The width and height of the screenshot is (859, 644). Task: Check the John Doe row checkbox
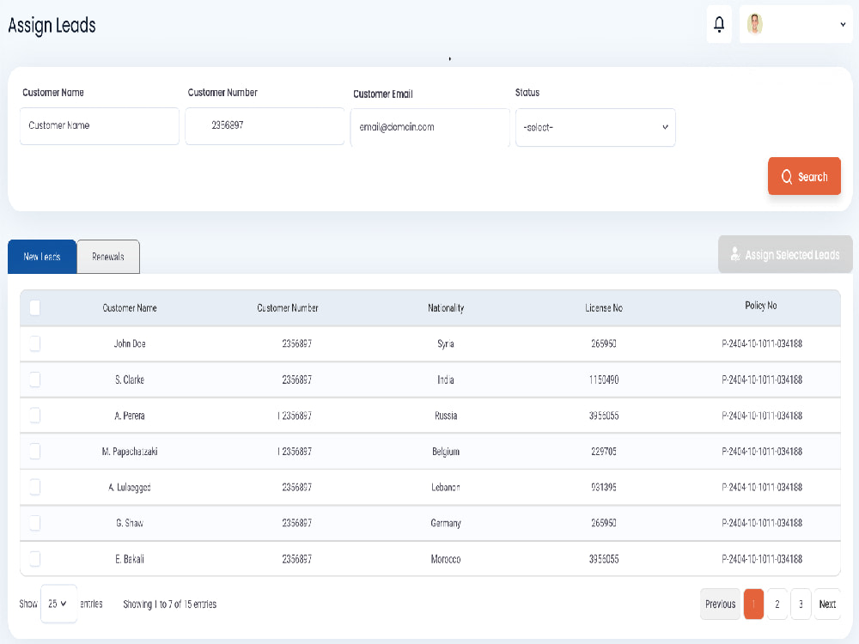click(x=34, y=343)
